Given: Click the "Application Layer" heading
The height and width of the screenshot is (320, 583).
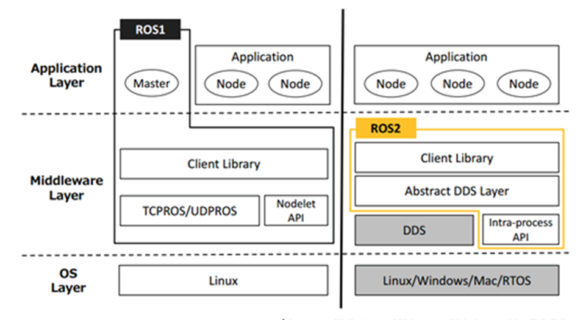Looking at the screenshot, I should [x=66, y=75].
